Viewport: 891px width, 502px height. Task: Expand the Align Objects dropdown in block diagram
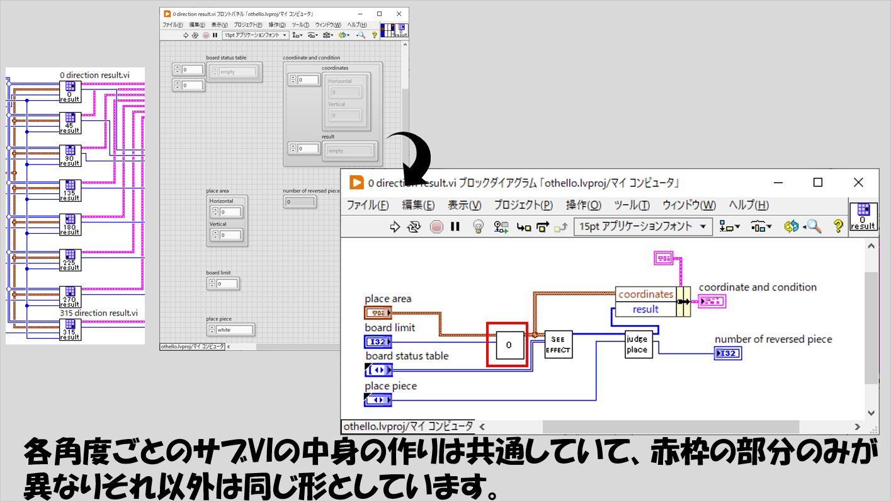729,227
